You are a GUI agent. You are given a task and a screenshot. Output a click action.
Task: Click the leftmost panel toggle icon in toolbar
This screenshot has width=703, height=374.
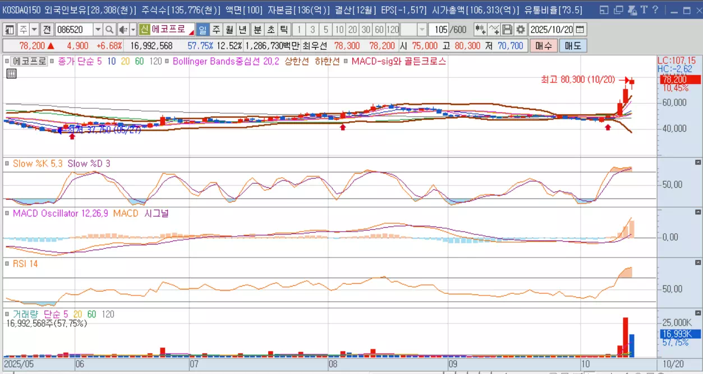point(10,30)
